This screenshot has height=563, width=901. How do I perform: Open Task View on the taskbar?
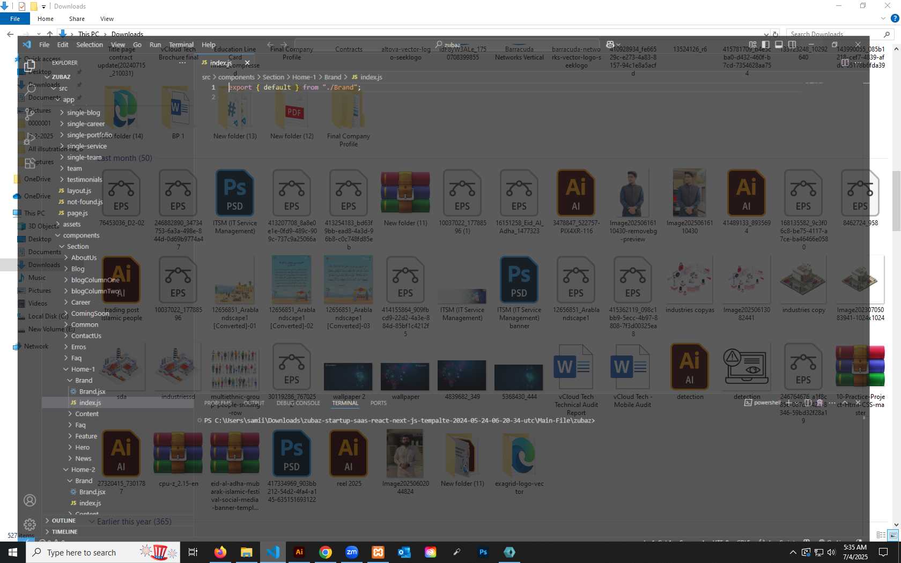coord(193,552)
